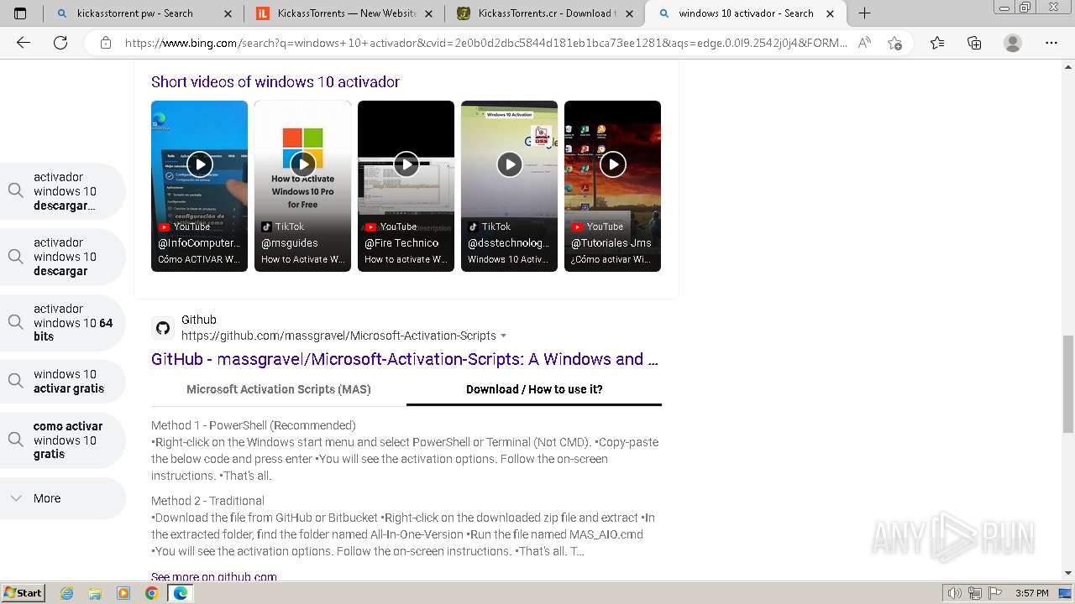Open File Explorer from taskbar
This screenshot has width=1075, height=604.
pyautogui.click(x=95, y=593)
